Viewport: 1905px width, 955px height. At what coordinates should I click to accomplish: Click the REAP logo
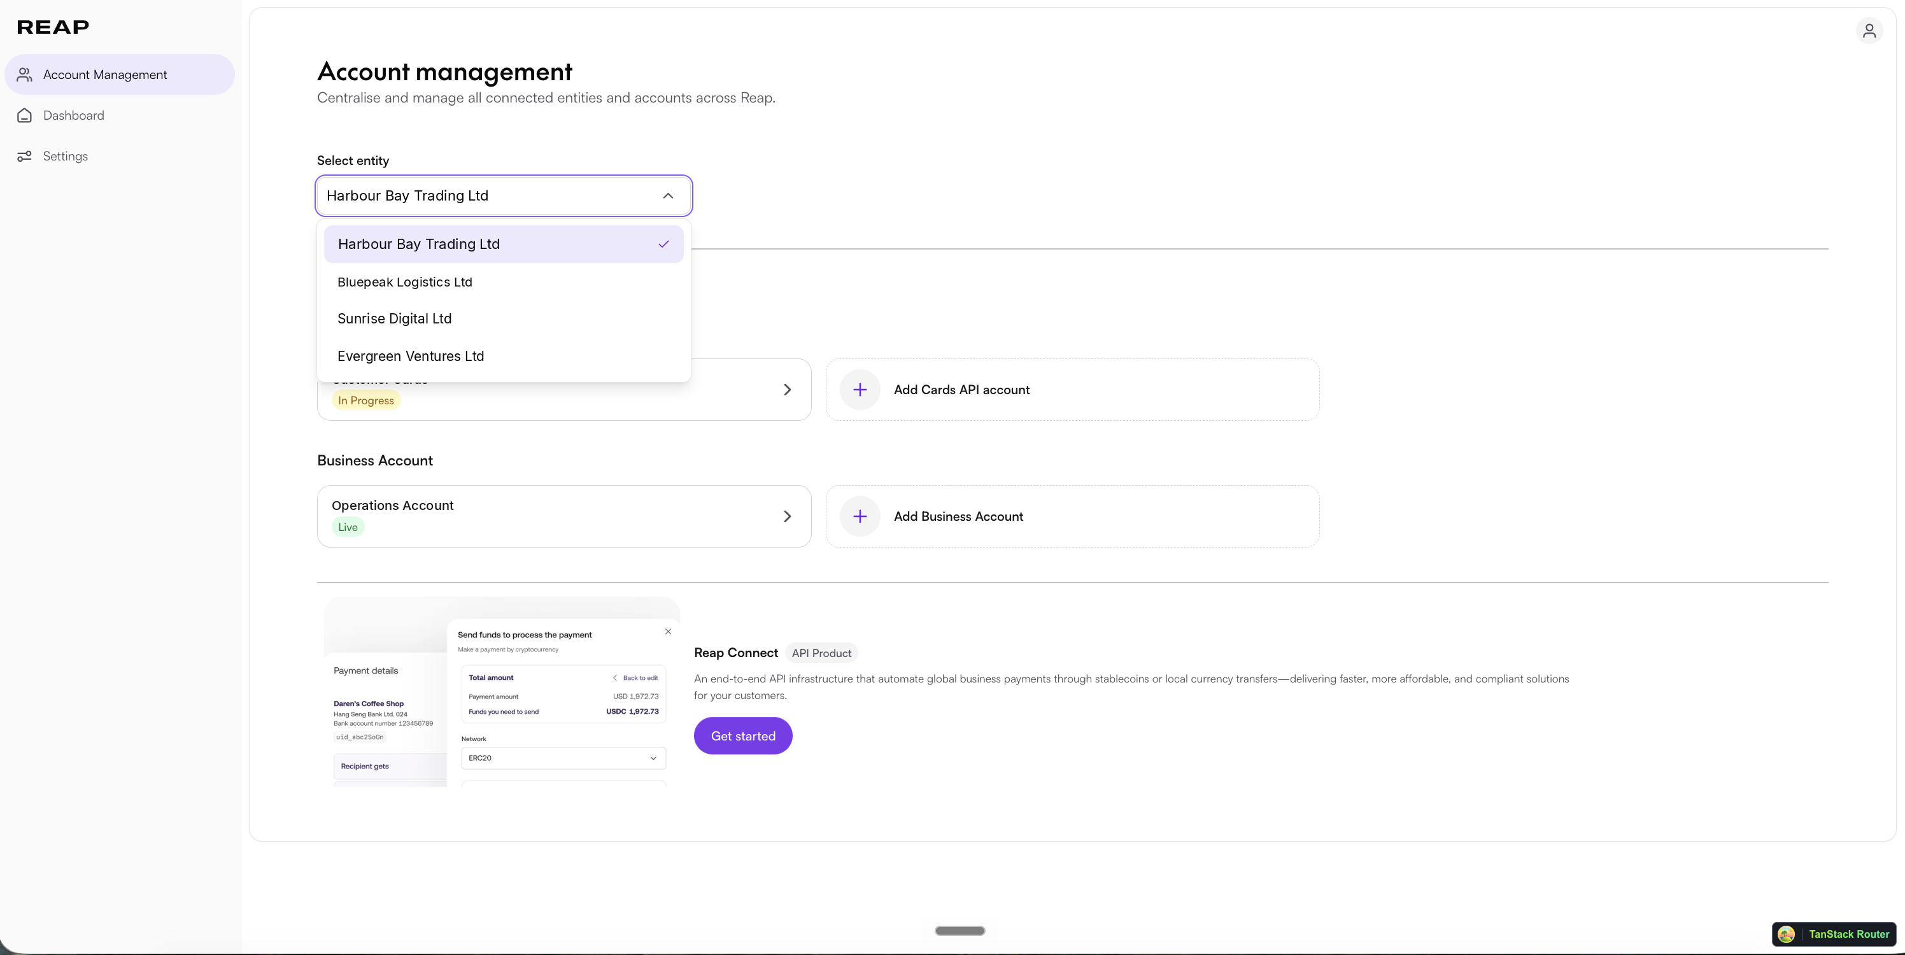pos(52,27)
